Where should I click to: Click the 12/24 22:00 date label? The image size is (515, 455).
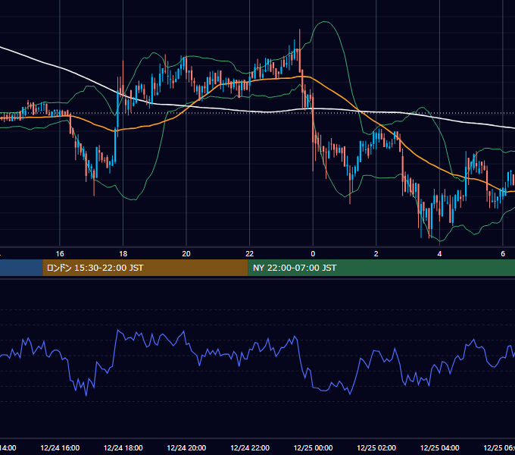pos(250,447)
